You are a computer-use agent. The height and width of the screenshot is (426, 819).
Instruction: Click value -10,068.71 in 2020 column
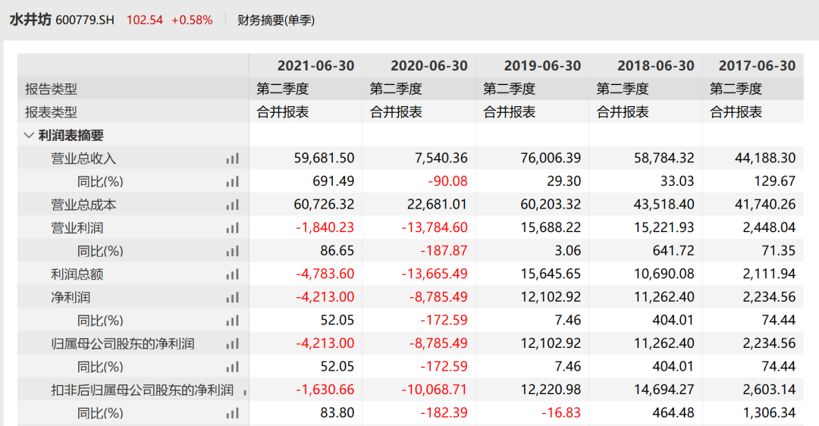pos(435,390)
